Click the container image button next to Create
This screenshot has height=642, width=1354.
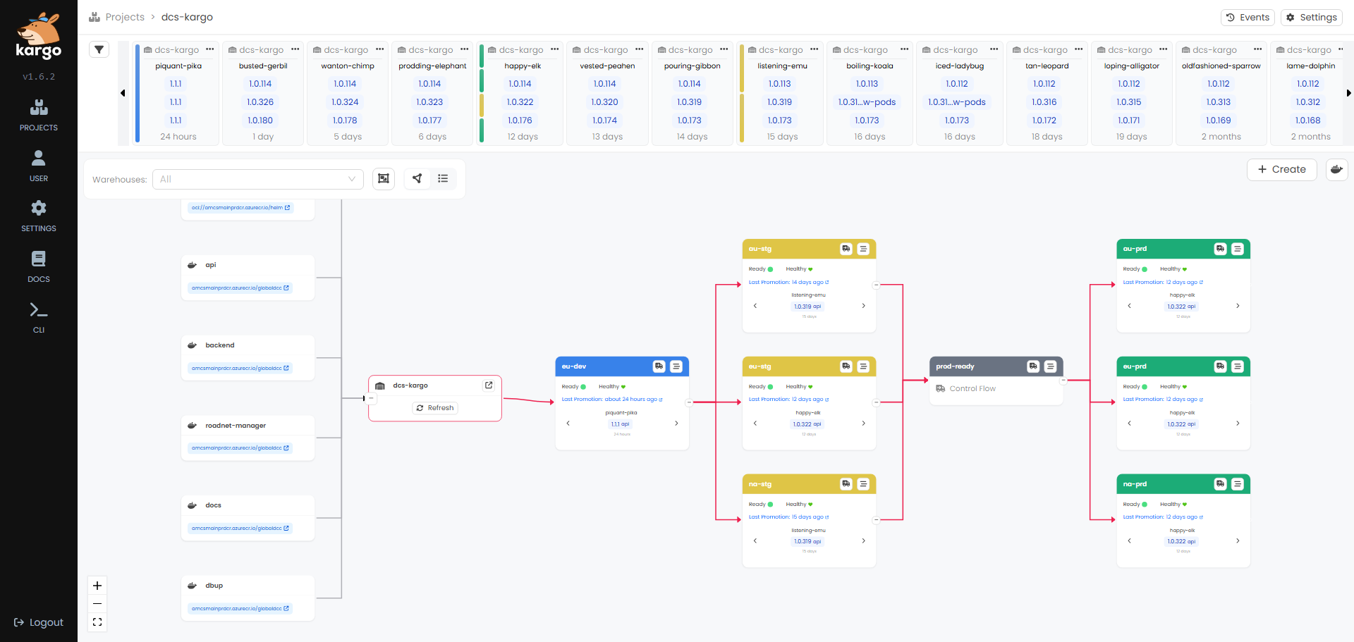(x=1336, y=170)
